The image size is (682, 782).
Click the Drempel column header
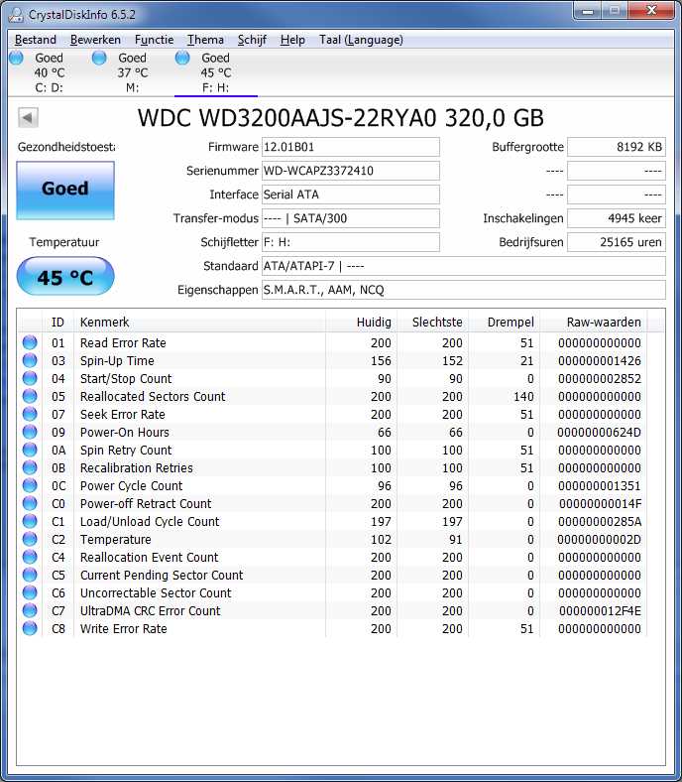pyautogui.click(x=505, y=323)
